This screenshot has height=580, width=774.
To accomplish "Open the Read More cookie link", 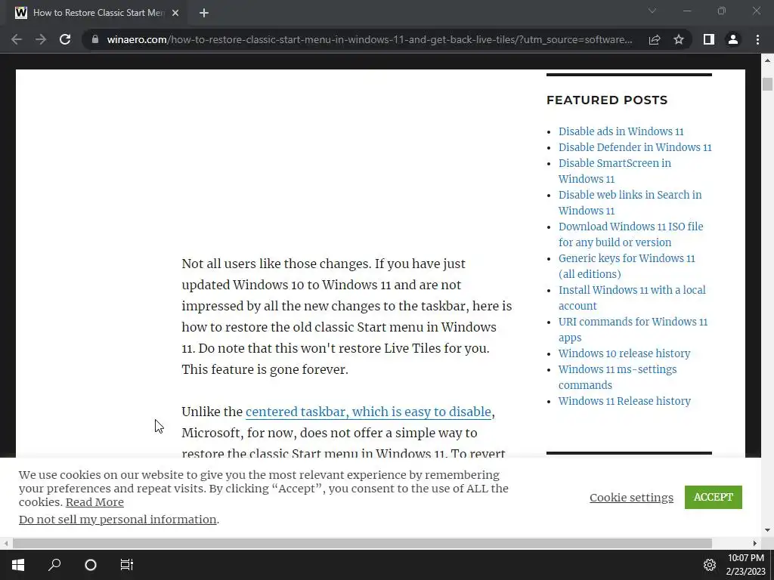I will click(94, 502).
